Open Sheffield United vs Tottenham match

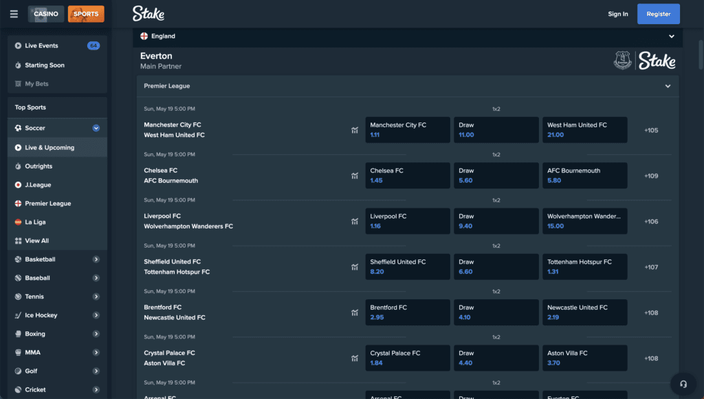(177, 266)
